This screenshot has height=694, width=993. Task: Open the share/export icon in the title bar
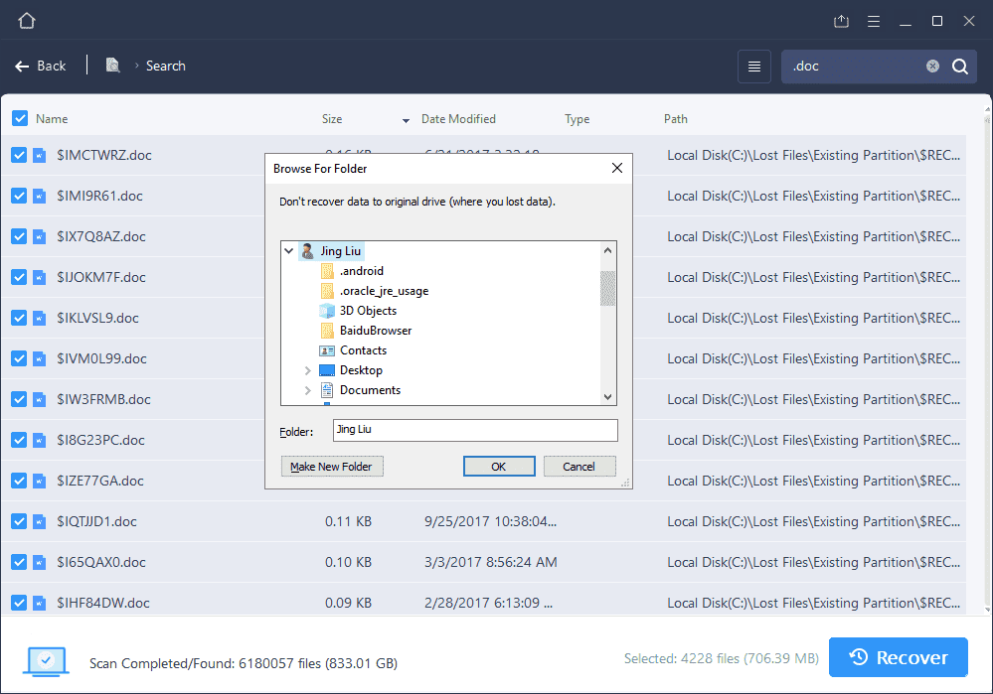(x=841, y=20)
